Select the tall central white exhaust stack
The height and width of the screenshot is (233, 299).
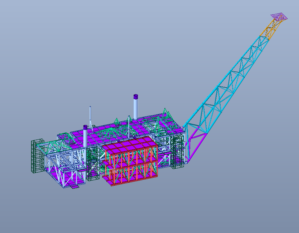click(x=135, y=109)
